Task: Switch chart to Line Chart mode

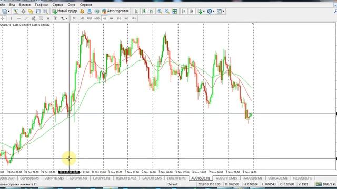Action: pos(151,12)
